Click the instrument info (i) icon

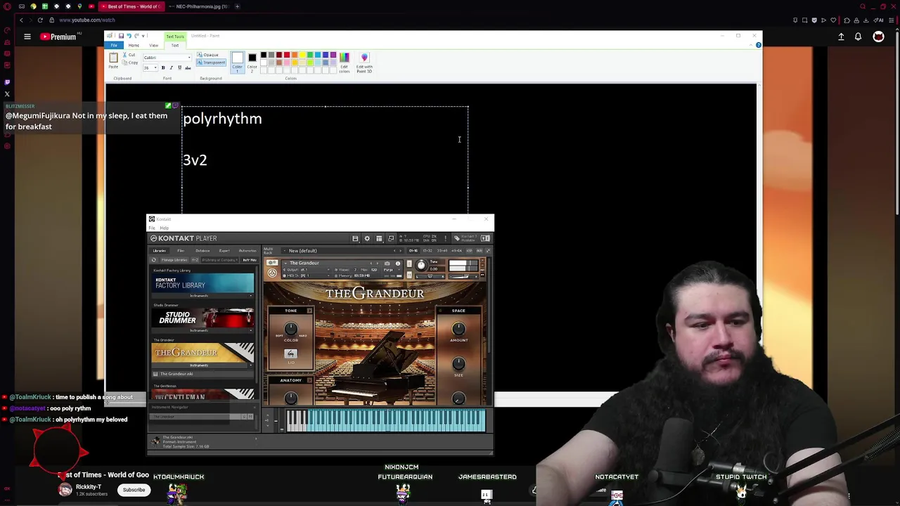pos(398,263)
